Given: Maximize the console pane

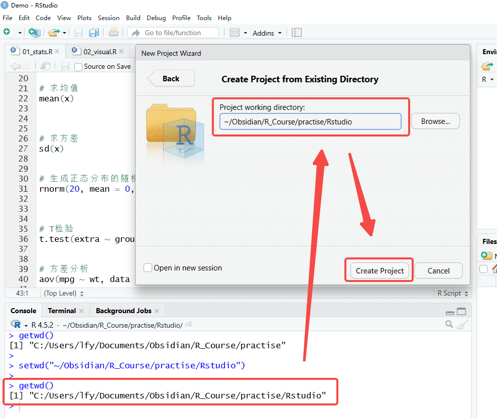Looking at the screenshot, I should click(x=461, y=312).
